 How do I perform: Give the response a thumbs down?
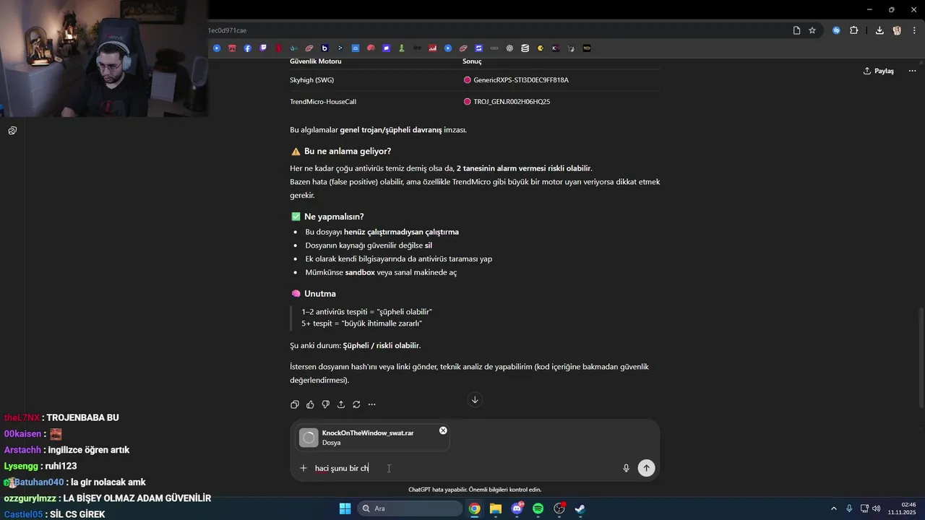point(325,404)
